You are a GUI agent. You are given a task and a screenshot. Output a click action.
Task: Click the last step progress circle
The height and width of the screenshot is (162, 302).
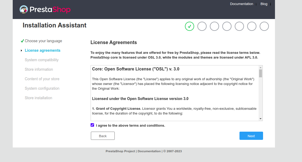pyautogui.click(x=264, y=26)
